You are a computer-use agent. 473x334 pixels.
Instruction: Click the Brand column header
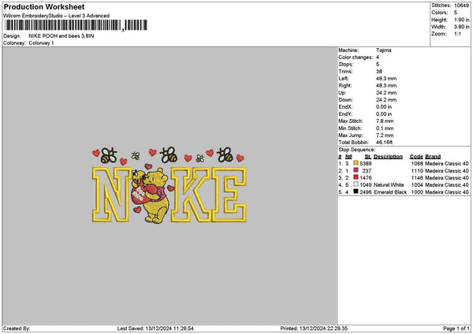[x=433, y=157]
